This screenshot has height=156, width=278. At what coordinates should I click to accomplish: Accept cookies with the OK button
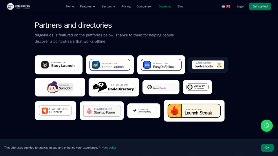pos(267,148)
